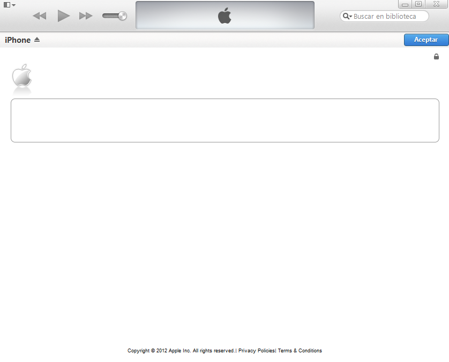Open the iTunes window menu dropdown
This screenshot has height=362, width=449.
pyautogui.click(x=10, y=5)
